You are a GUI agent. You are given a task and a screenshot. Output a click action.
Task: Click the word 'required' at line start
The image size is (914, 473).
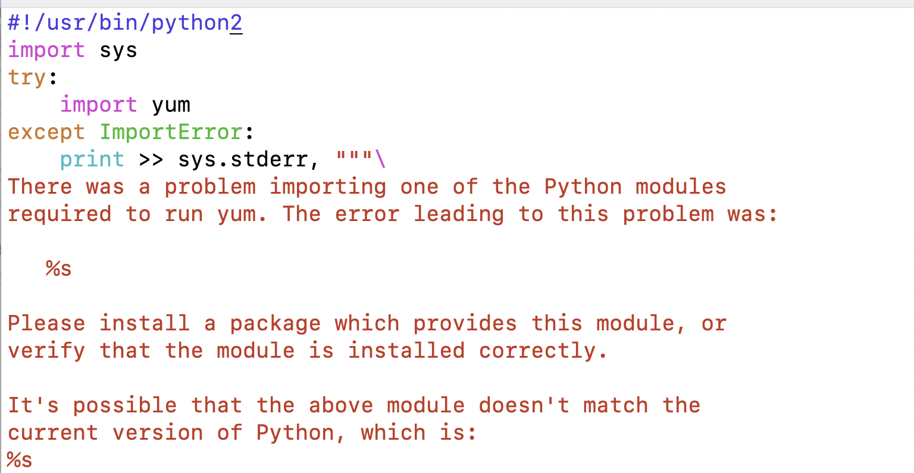coord(60,214)
